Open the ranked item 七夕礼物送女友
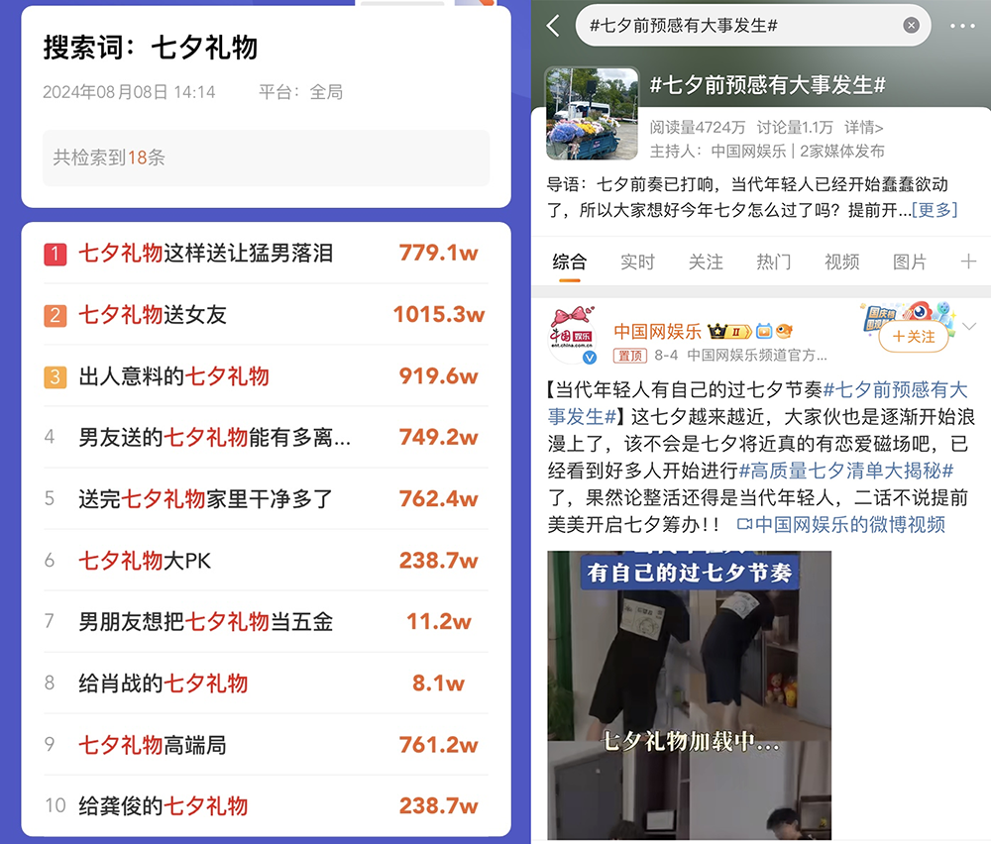The height and width of the screenshot is (844, 991). (266, 315)
